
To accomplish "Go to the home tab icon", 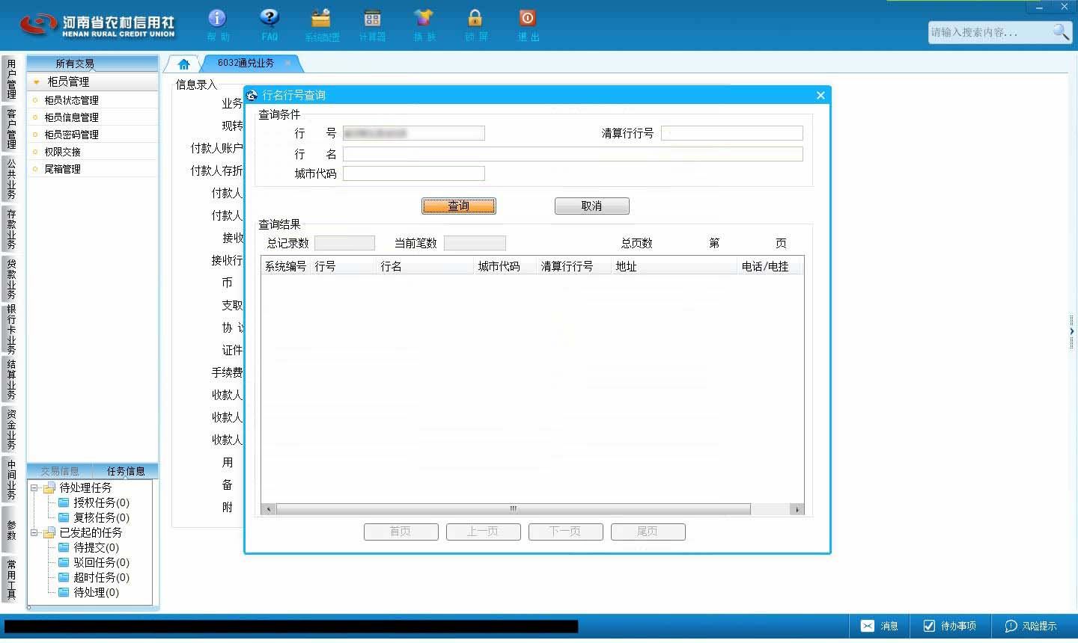I will [x=183, y=64].
